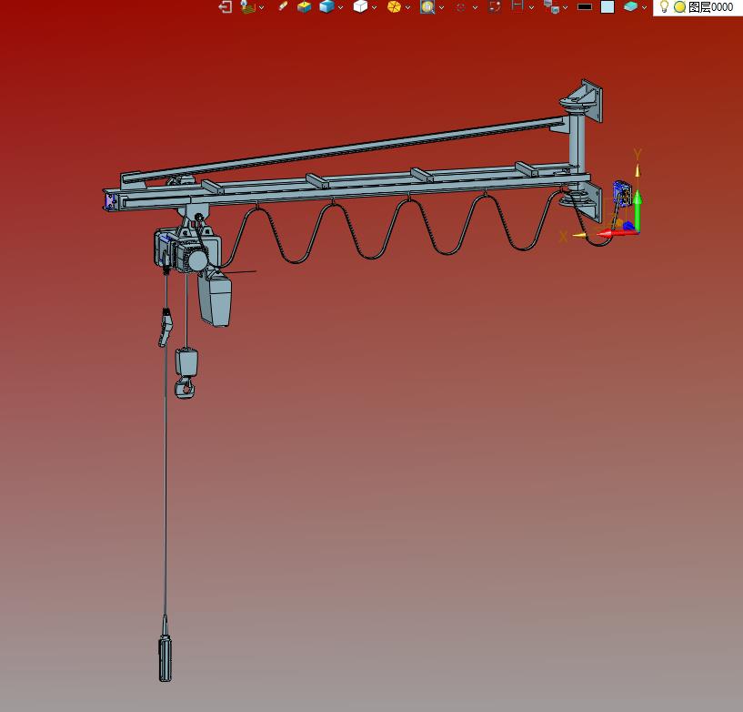This screenshot has height=712, width=743.
Task: Click the white cube view icon
Action: tap(361, 6)
